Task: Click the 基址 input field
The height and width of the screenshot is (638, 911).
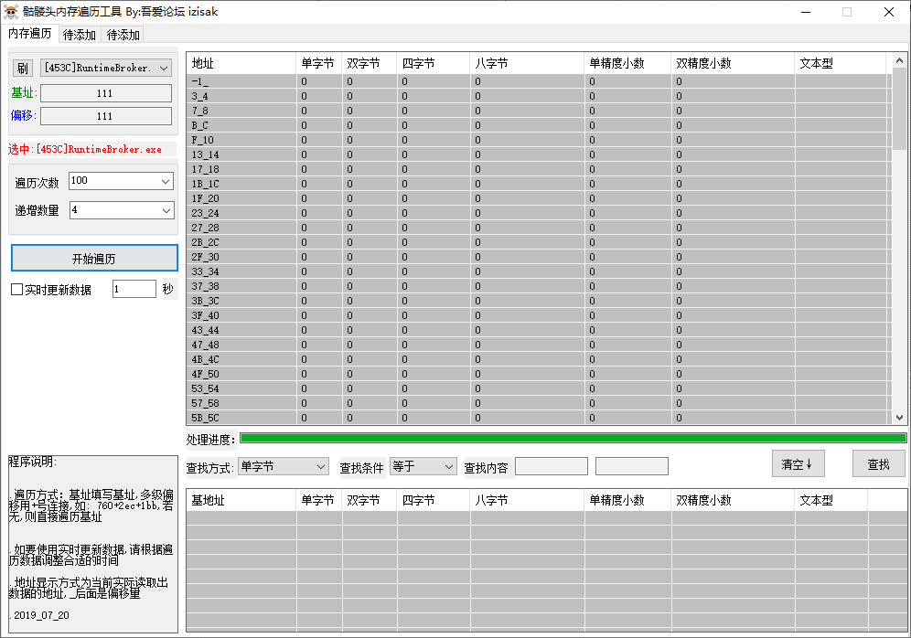Action: 106,93
